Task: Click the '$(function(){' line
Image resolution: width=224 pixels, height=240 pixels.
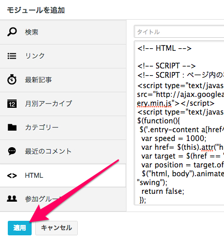Action: [x=159, y=121]
